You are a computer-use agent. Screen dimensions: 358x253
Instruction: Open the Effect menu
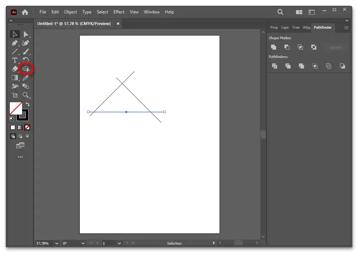coord(119,12)
